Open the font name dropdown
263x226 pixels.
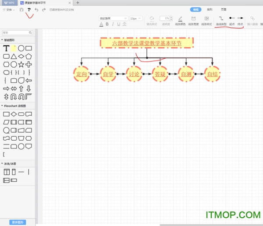coord(113,18)
